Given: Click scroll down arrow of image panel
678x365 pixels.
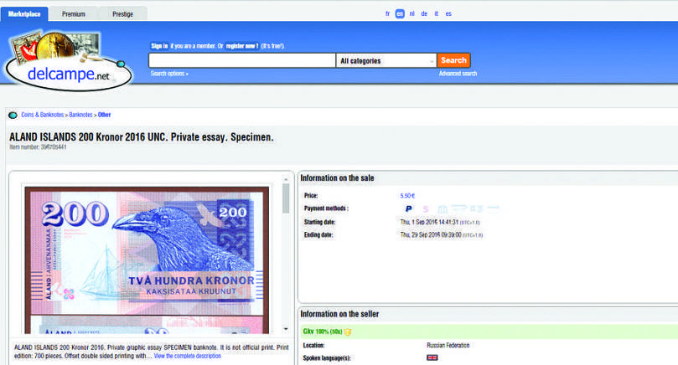Looking at the screenshot, I should (x=286, y=329).
